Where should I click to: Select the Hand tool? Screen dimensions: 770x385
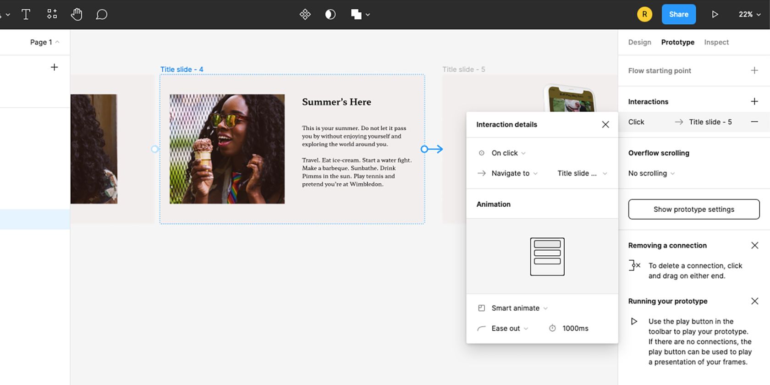pyautogui.click(x=77, y=15)
